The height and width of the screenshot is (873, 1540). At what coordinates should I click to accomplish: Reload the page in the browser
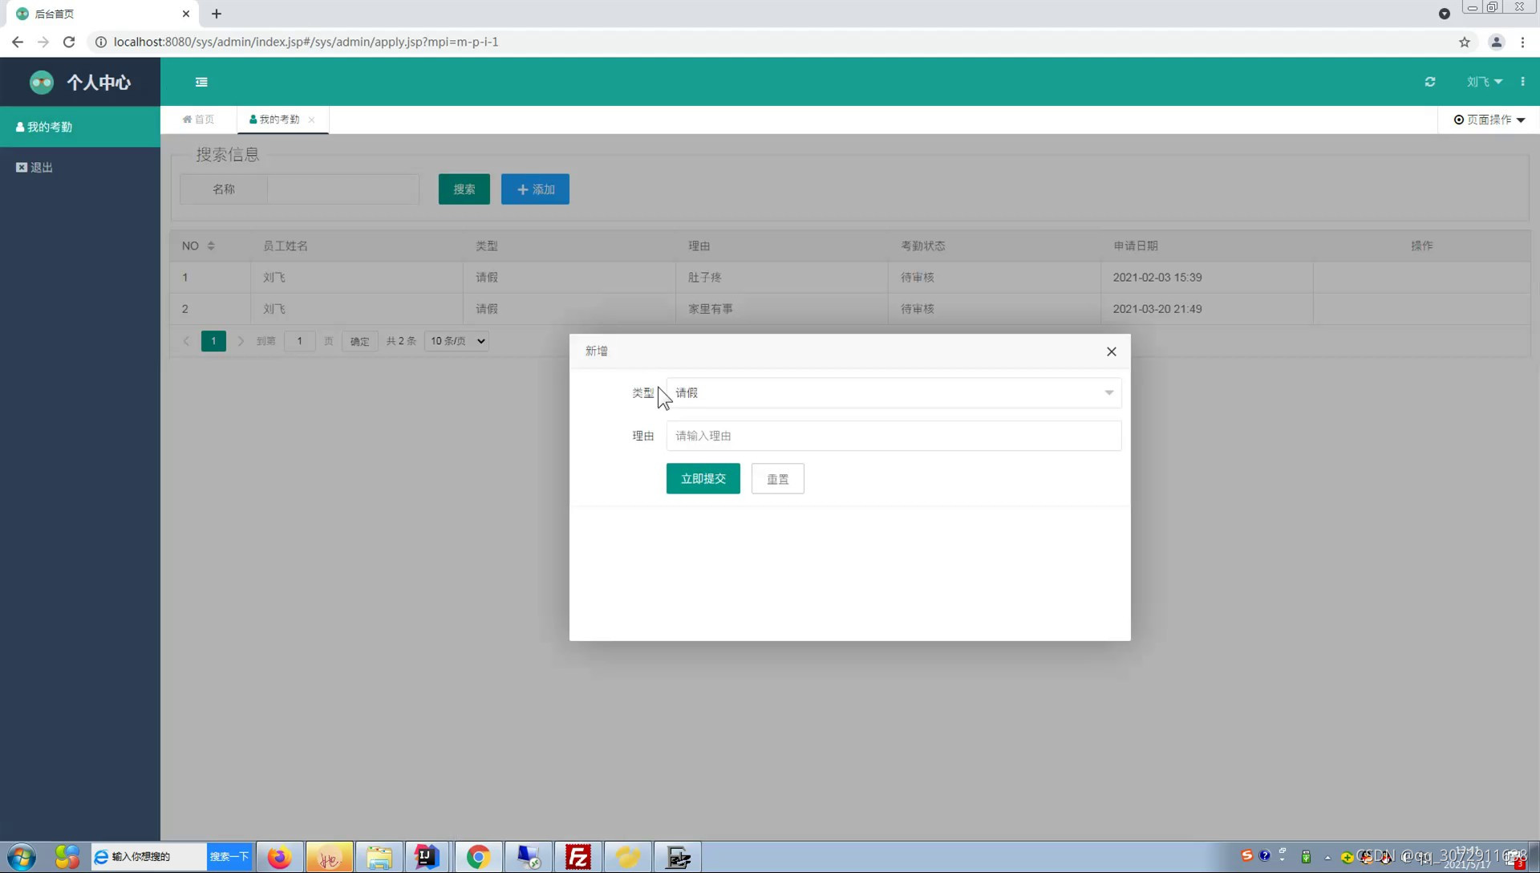[x=69, y=42]
